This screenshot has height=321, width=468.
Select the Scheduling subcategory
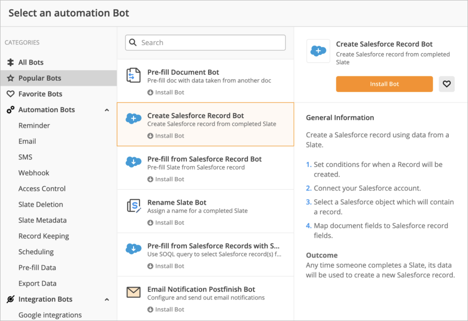36,252
